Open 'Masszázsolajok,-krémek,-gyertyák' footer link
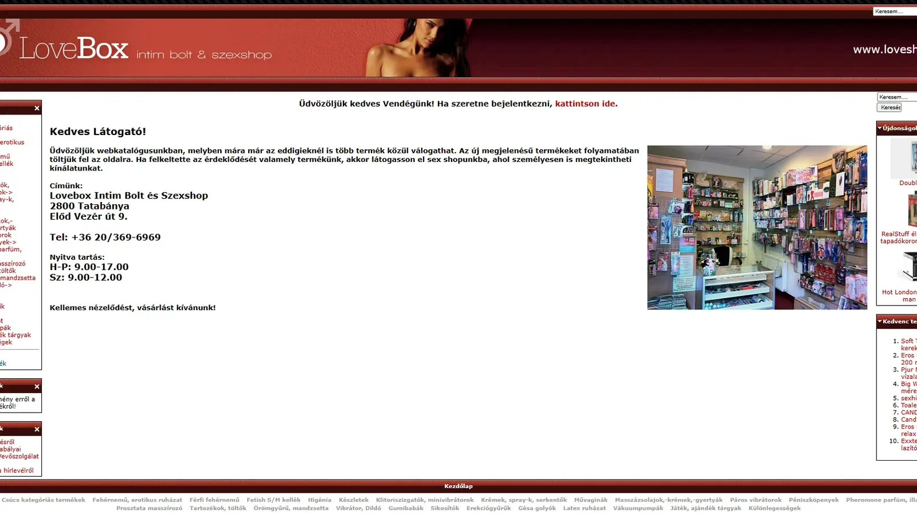 [x=669, y=500]
